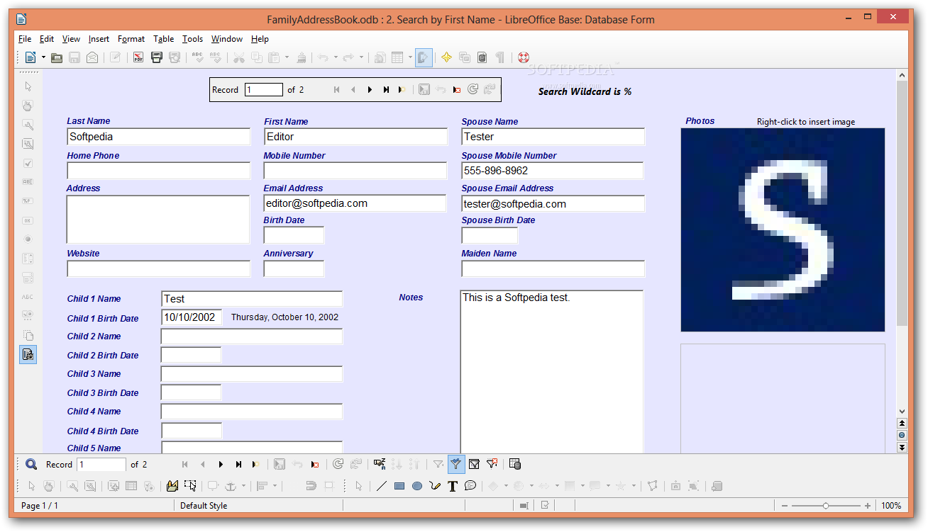
Task: Open the File menu
Action: point(25,39)
